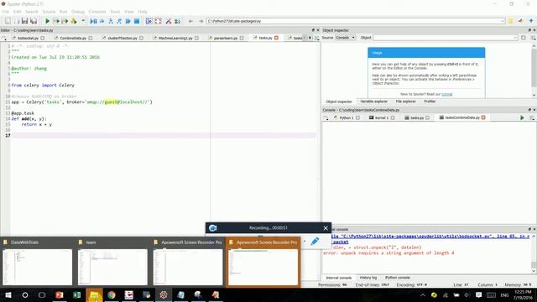This screenshot has height=302, width=537.
Task: Close the bsdsocket.py editor tab
Action: (x=43, y=38)
